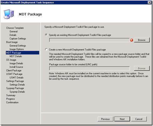Open the Confirmation step
Screen dimensions: 153x126
pyautogui.click(x=12, y=102)
